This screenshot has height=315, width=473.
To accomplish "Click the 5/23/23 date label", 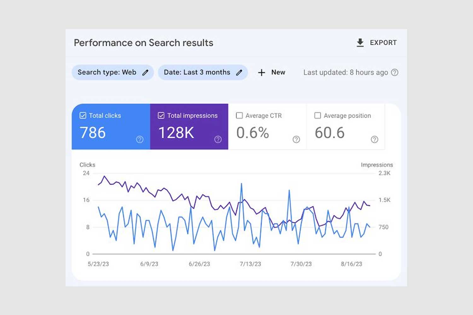I will tap(98, 264).
